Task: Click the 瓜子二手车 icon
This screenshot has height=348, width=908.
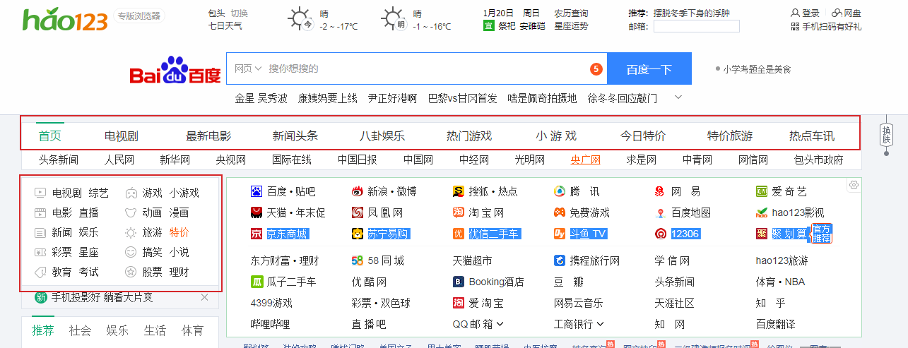Action: pyautogui.click(x=257, y=282)
